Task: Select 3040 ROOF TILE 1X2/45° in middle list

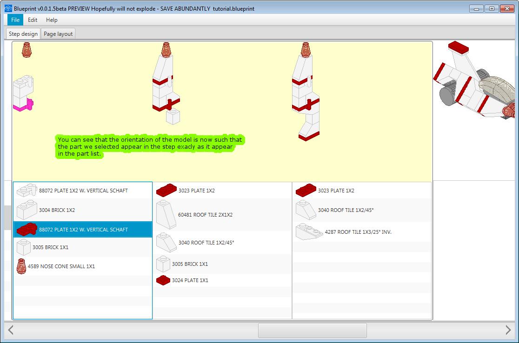Action: click(x=206, y=243)
